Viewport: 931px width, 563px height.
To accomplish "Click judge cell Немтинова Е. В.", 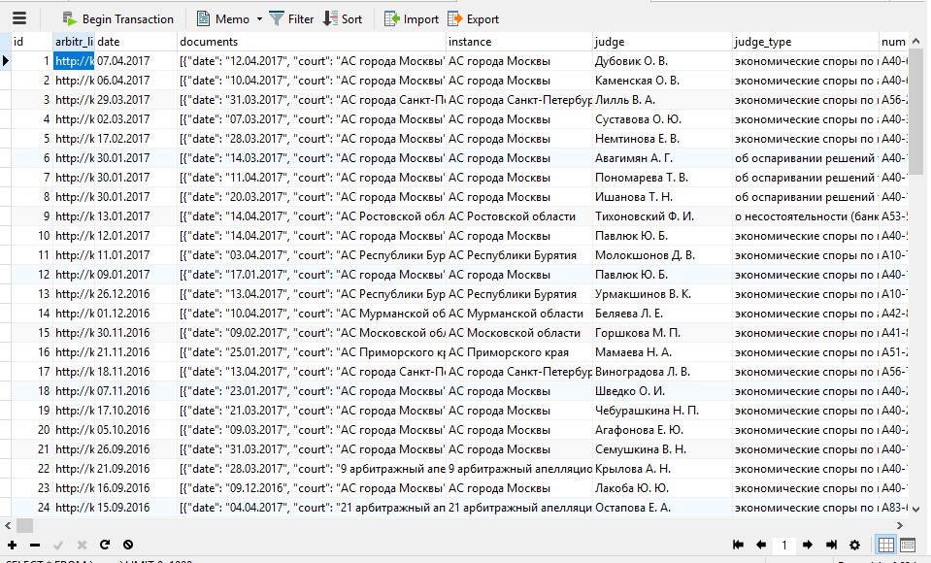I will [x=662, y=139].
